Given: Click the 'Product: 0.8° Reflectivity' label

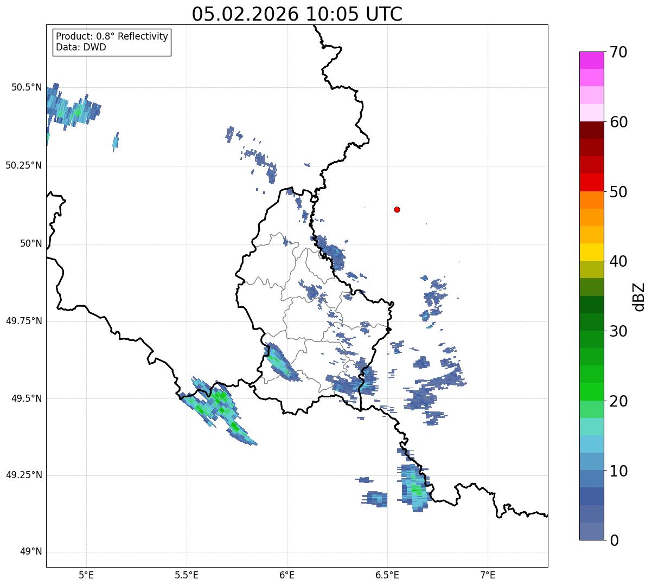Looking at the screenshot, I should tap(112, 36).
